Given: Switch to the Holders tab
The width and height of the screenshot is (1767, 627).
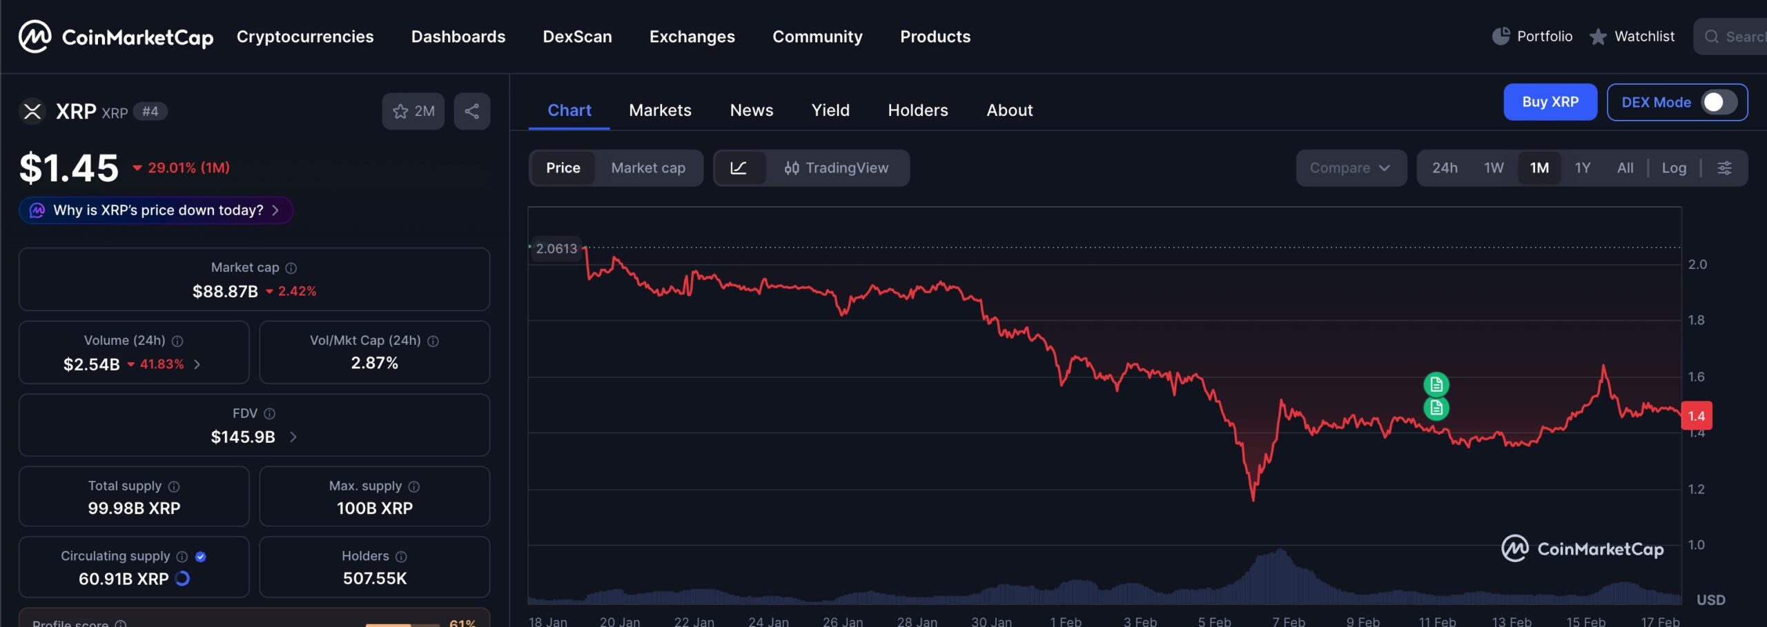Looking at the screenshot, I should [918, 110].
